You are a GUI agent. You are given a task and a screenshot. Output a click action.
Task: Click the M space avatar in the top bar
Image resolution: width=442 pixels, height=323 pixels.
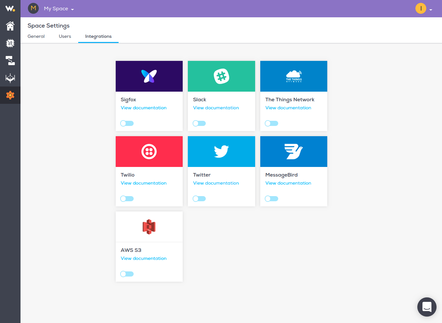pos(33,8)
